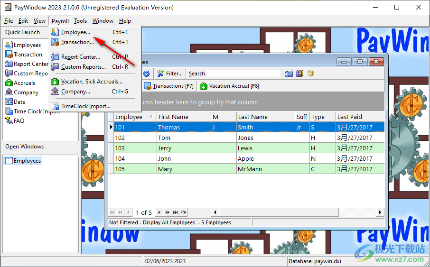430x267 pixels.
Task: Click horizontal scrollbar right arrow
Action: click(380, 212)
